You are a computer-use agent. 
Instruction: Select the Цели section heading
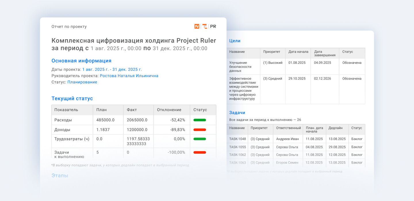235,41
